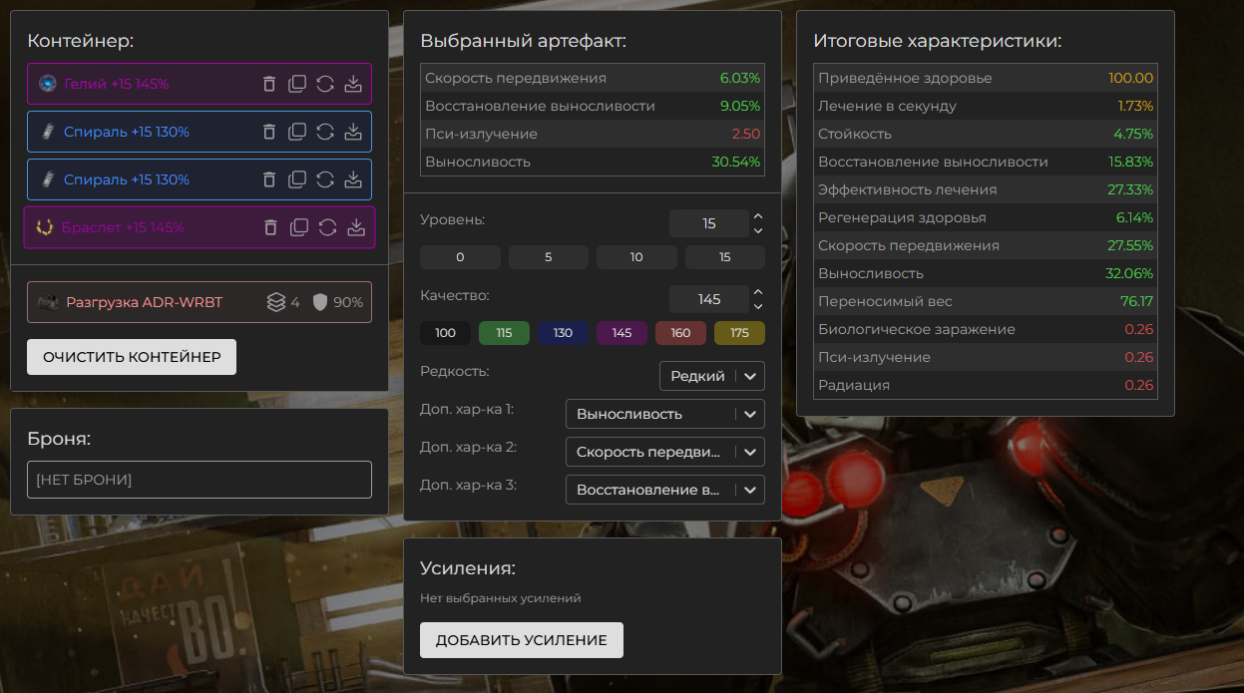Increase Уровень with the up arrow
The image size is (1244, 693).
758,216
